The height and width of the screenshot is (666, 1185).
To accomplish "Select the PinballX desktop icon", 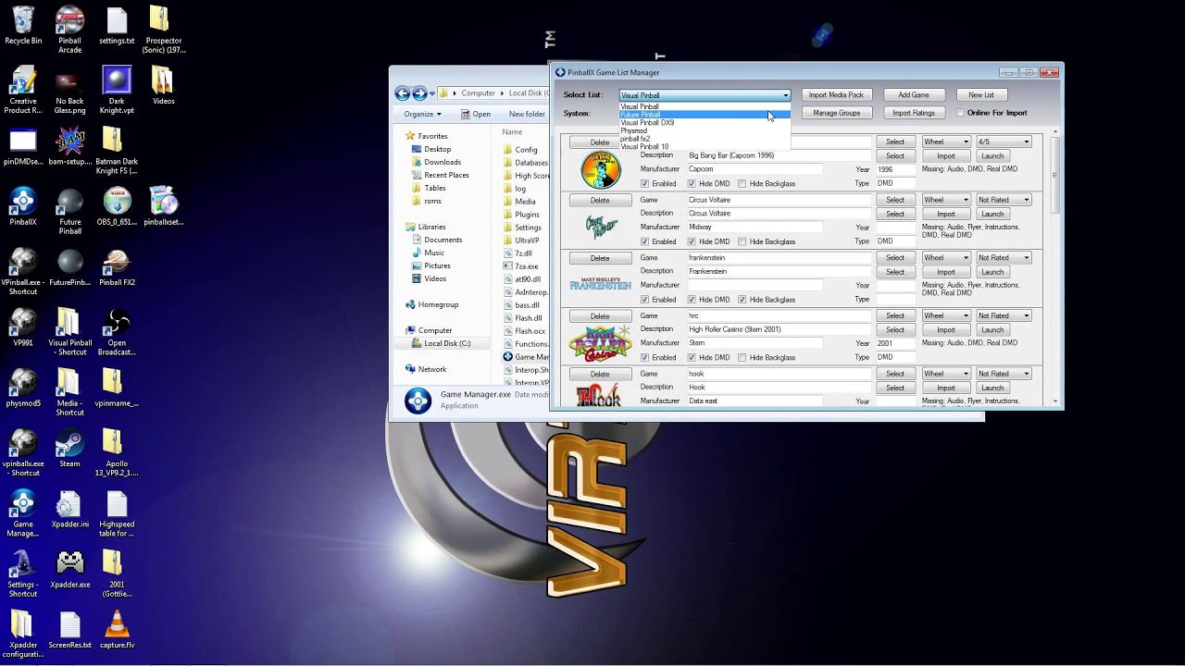I will 23,206.
